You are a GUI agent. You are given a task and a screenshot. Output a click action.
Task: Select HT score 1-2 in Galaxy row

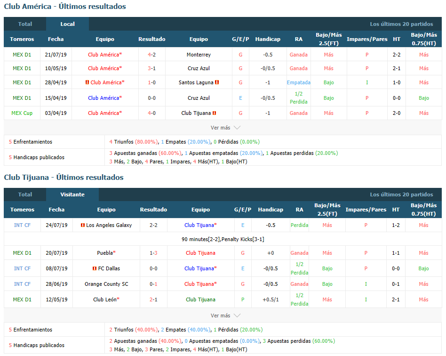click(x=396, y=225)
